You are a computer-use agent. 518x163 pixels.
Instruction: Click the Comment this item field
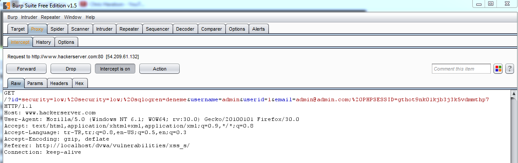coord(461,69)
